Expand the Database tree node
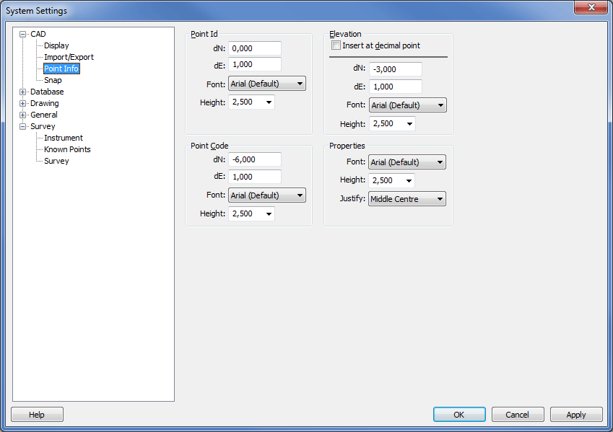 tap(23, 92)
